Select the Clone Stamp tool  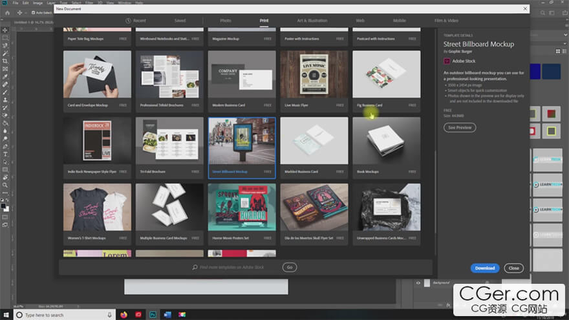coord(5,100)
